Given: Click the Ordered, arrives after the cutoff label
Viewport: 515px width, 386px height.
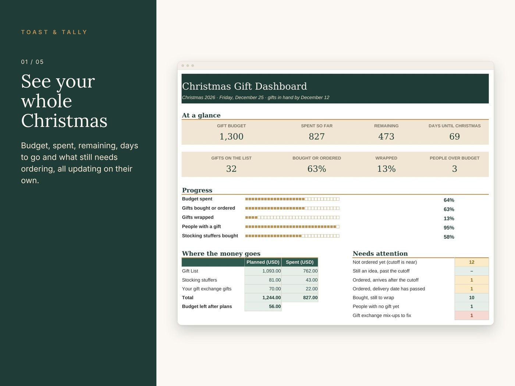Looking at the screenshot, I should (386, 280).
